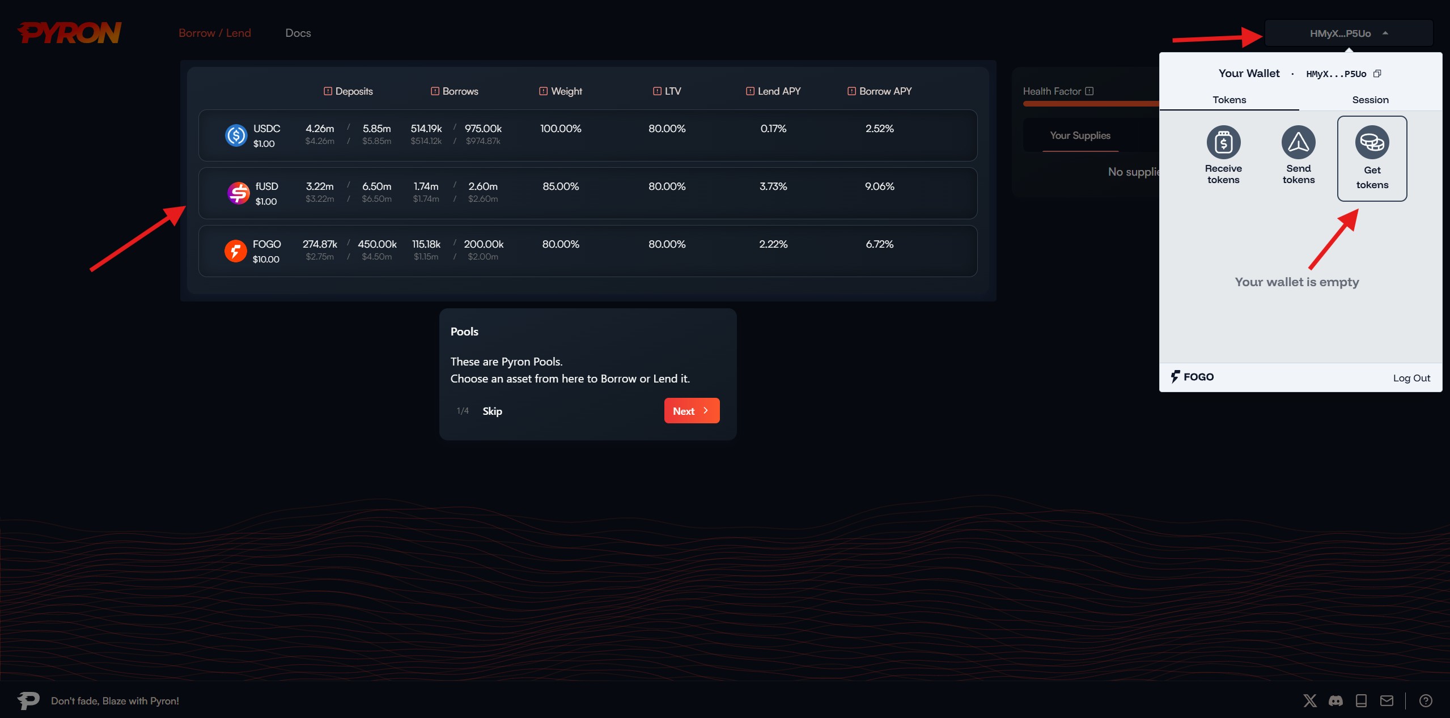
Task: Click the help question mark icon
Action: (1426, 701)
